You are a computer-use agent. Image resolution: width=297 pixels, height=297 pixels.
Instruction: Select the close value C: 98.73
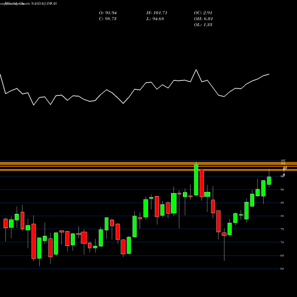(108, 19)
